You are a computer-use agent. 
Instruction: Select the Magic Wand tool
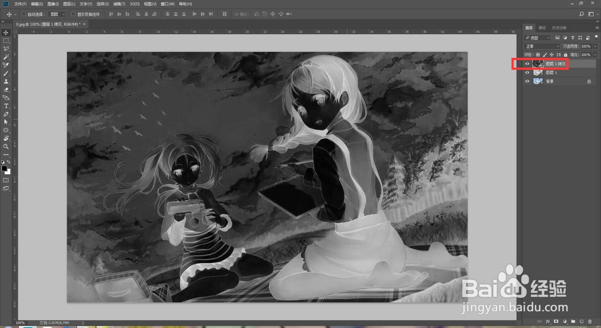pos(6,57)
